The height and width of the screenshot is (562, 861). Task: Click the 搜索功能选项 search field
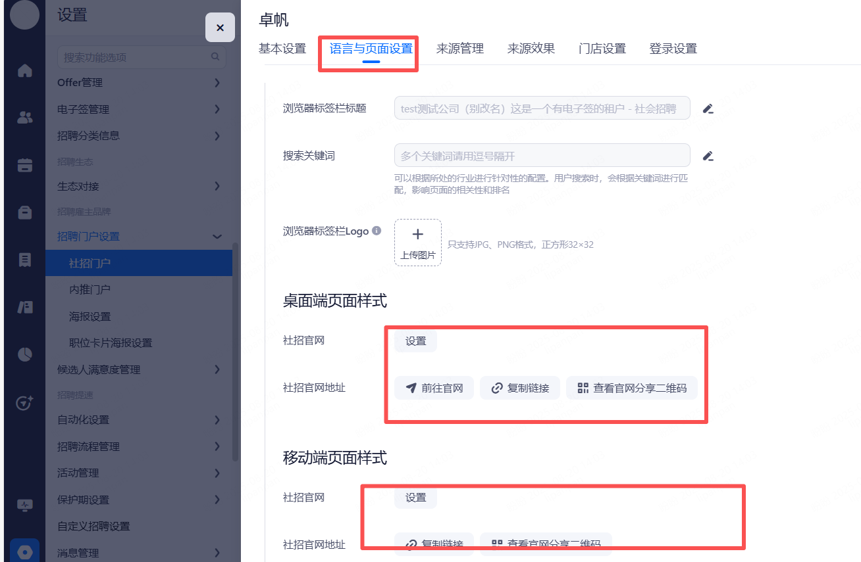pos(135,58)
